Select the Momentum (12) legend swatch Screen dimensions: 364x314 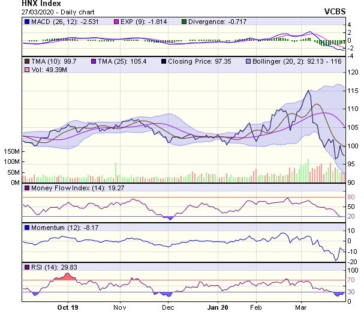coord(27,228)
